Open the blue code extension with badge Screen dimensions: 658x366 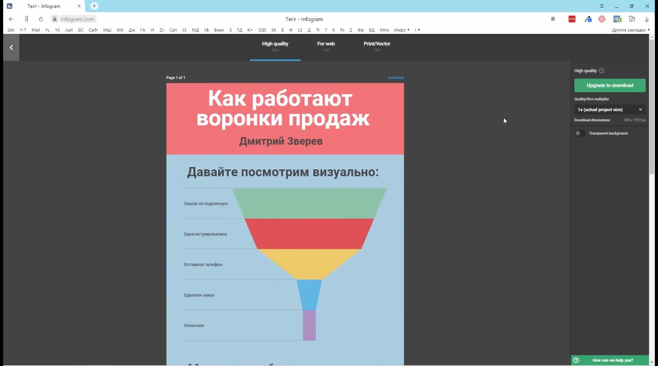tap(617, 19)
